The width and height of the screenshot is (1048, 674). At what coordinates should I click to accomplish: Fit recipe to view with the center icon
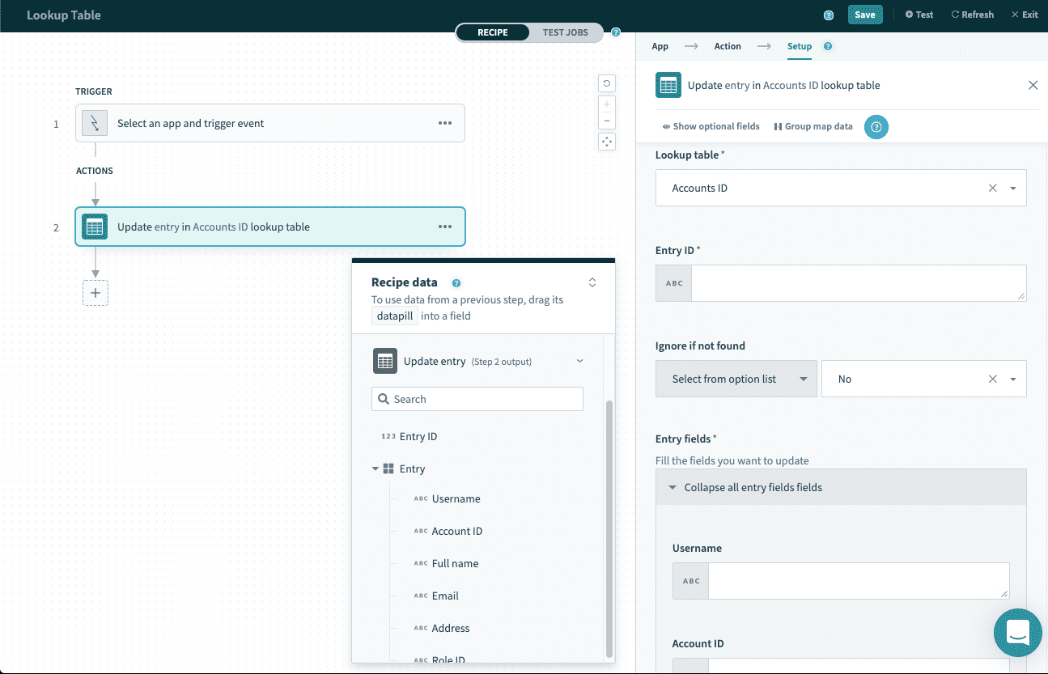(x=606, y=142)
